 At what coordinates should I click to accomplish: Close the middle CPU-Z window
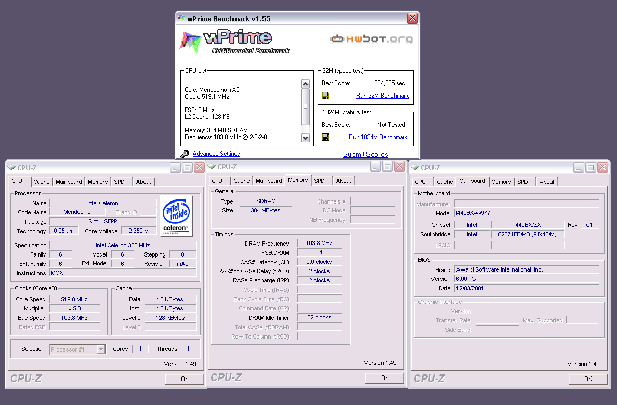pos(399,166)
